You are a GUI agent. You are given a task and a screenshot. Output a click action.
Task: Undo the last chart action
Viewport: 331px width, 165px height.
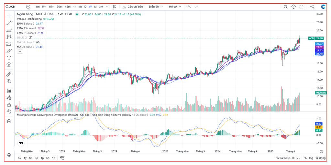(189, 6)
